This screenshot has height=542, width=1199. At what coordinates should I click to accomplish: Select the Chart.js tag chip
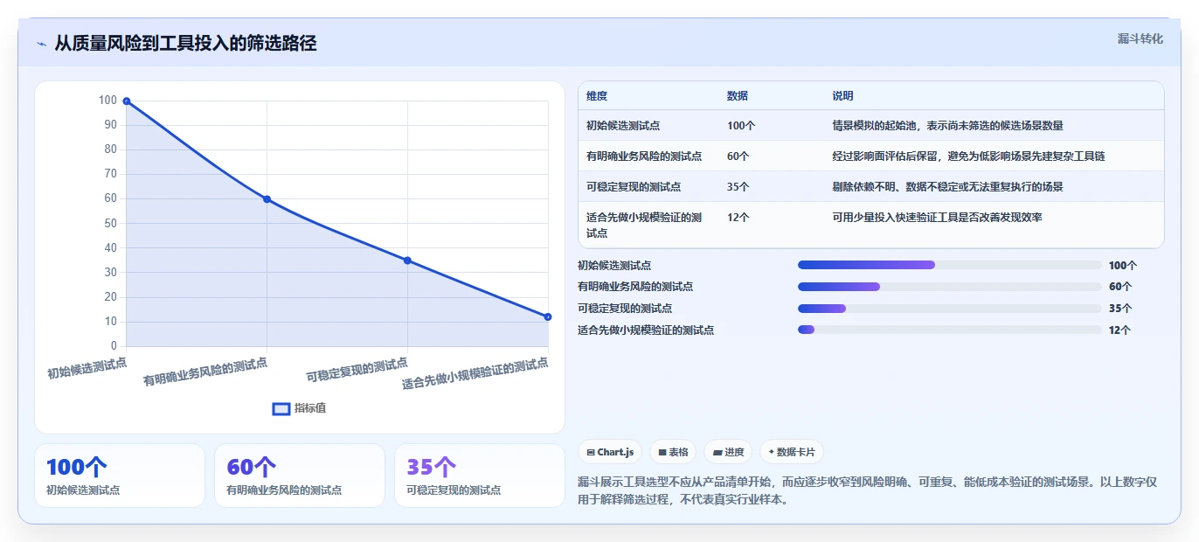pyautogui.click(x=610, y=452)
